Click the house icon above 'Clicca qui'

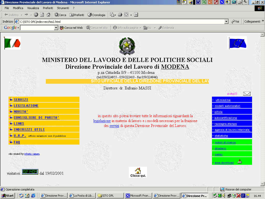tap(138, 171)
